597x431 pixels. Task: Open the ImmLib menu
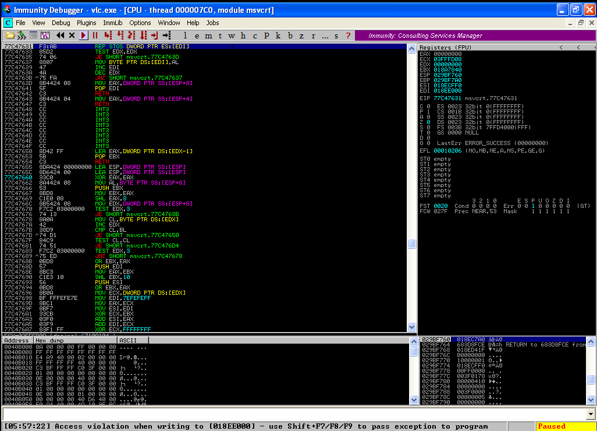(113, 23)
